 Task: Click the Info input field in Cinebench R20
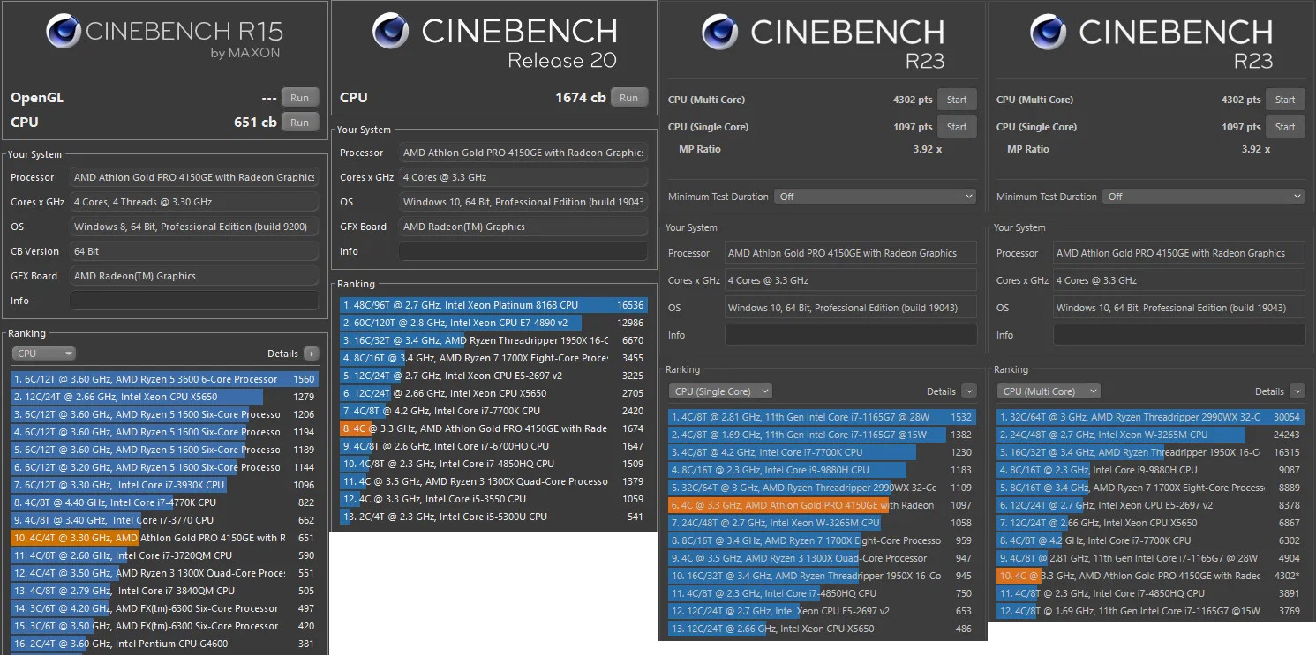523,251
